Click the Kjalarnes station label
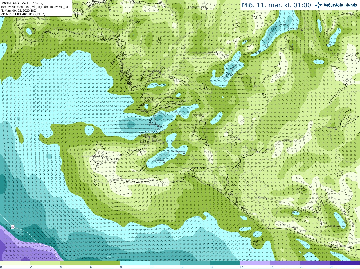Image resolution: width=360 pixels, height=269 pixels. 153,124
